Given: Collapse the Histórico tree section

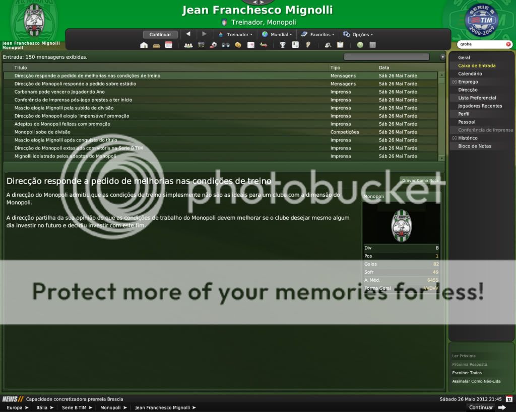Looking at the screenshot, I should [x=454, y=138].
